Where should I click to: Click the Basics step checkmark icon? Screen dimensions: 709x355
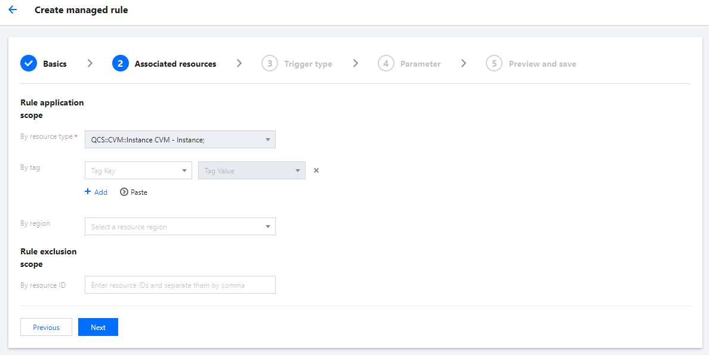tap(29, 64)
